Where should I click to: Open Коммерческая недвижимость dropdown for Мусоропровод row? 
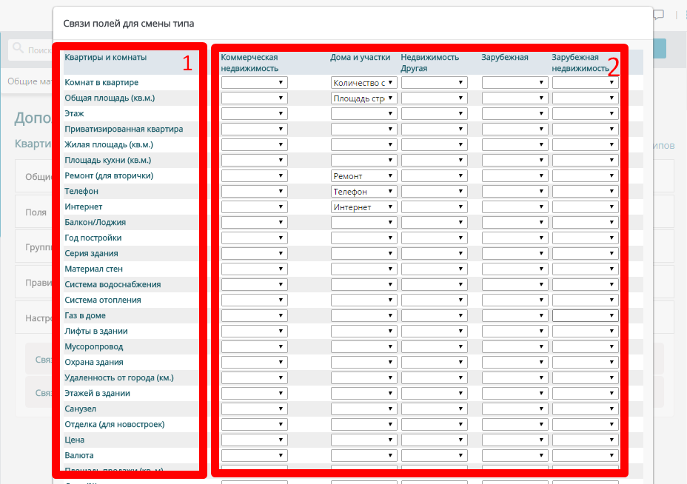click(x=255, y=347)
